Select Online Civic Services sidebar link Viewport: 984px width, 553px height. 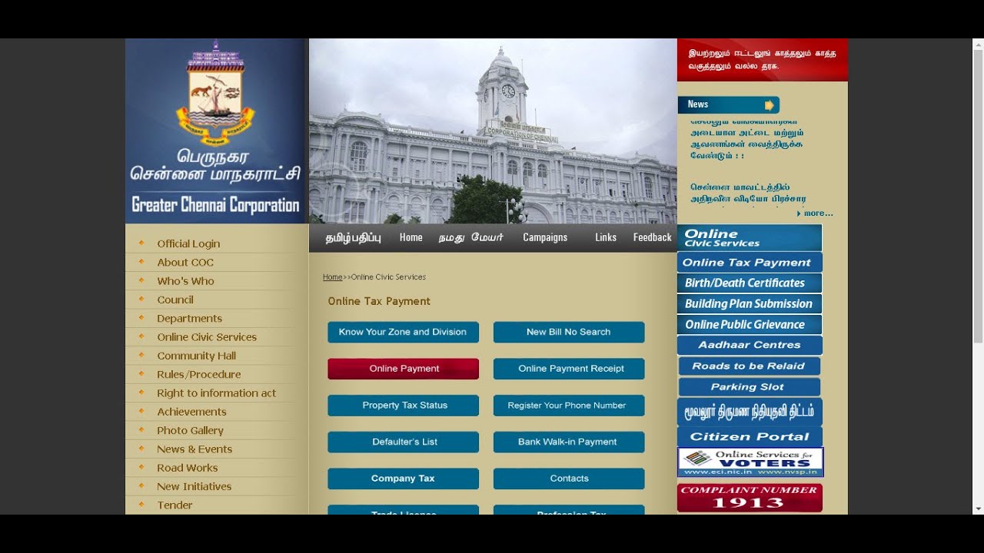[207, 337]
